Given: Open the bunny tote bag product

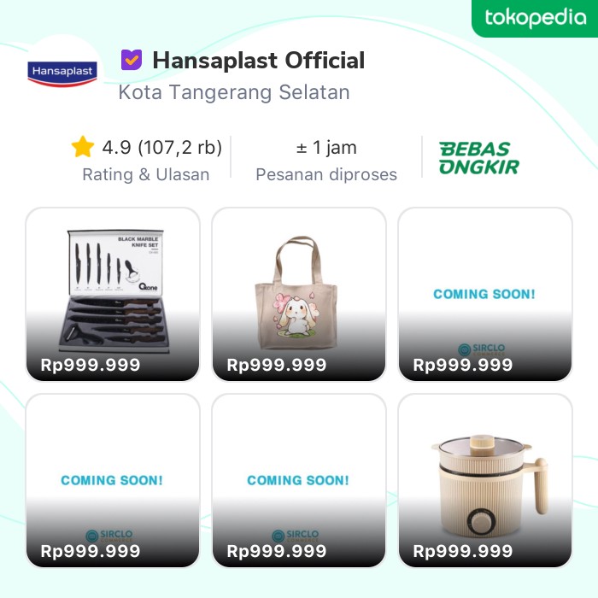Looking at the screenshot, I should point(299,294).
